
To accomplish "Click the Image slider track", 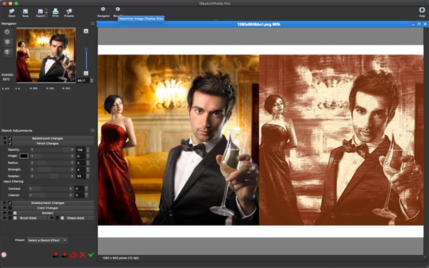I will tap(52, 156).
